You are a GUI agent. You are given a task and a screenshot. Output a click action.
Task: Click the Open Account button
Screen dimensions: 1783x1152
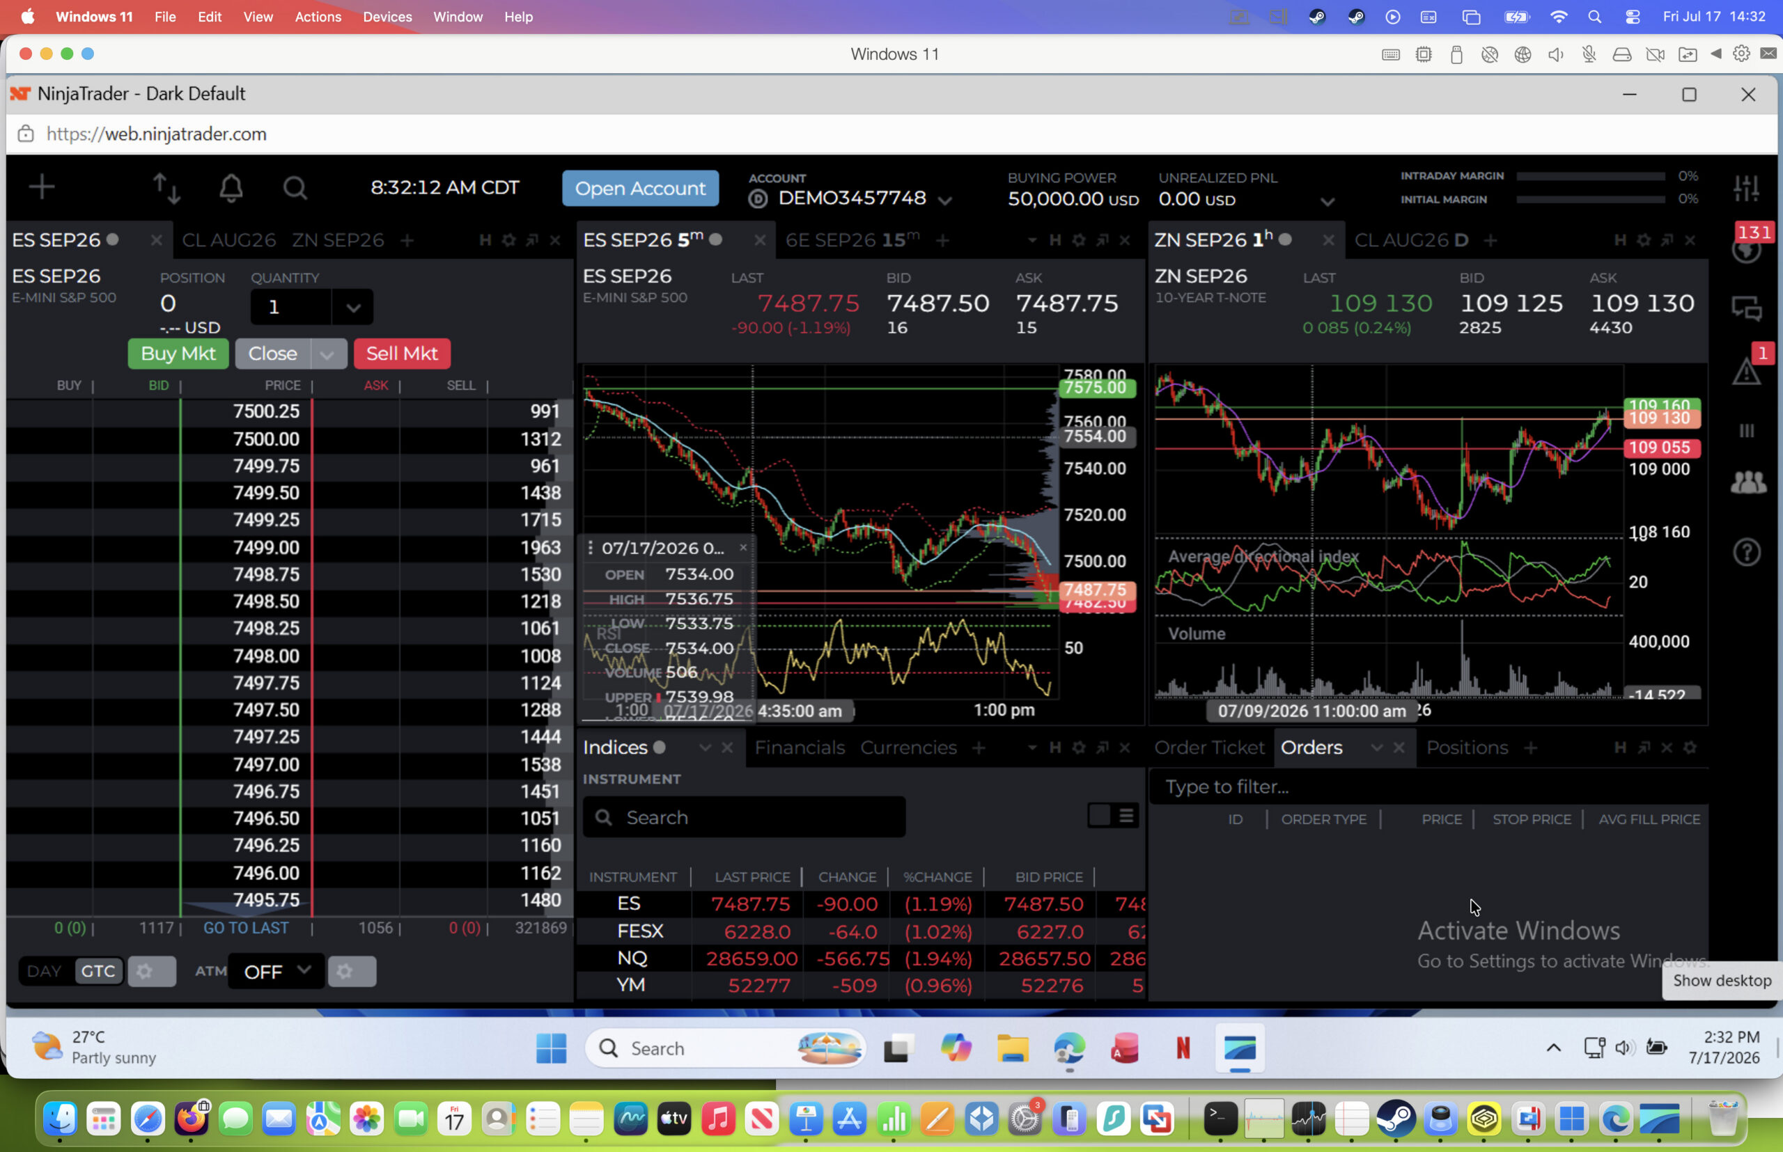640,189
